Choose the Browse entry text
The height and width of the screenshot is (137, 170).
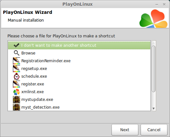(28, 53)
